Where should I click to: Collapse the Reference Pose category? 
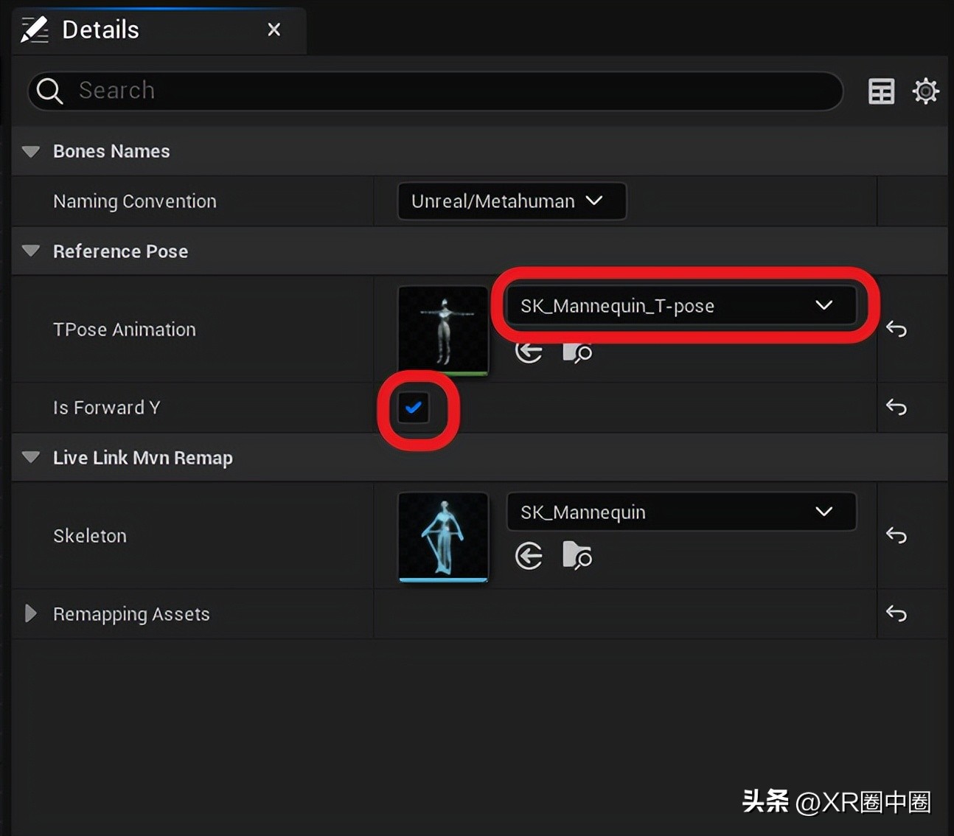31,251
